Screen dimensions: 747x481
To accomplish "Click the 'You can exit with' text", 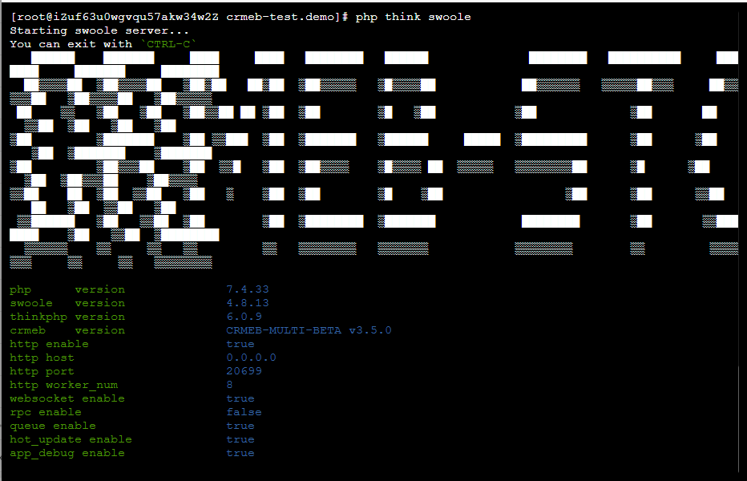I will tap(71, 44).
